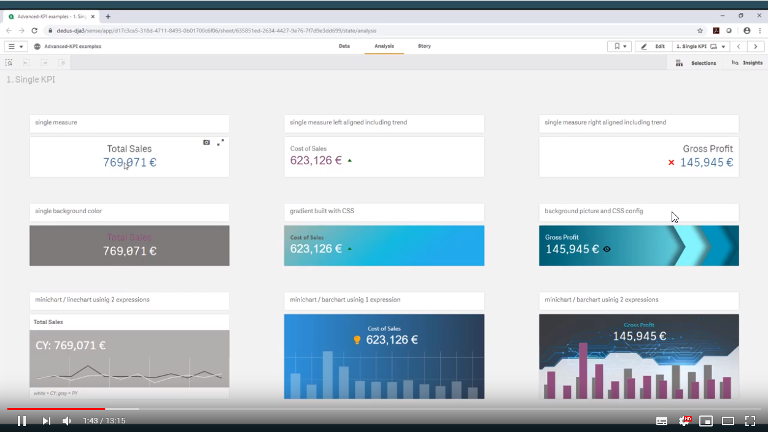Bookmark this page with the star
This screenshot has height=432, width=768.
point(700,31)
